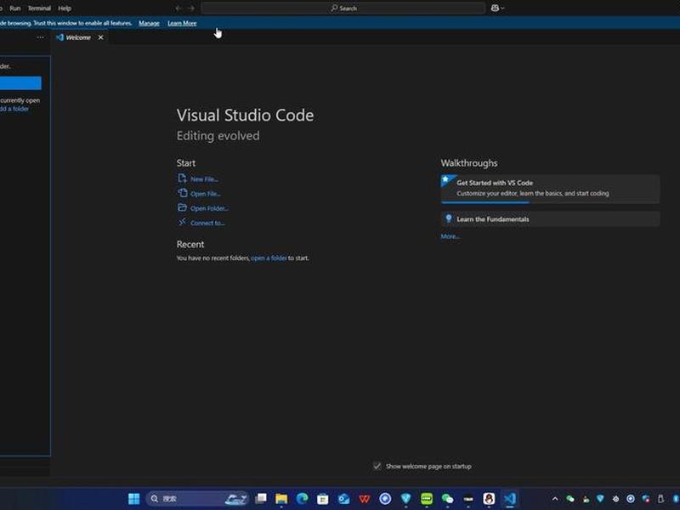Open Get Started with VS Code walkthrough
The height and width of the screenshot is (510, 680).
point(550,188)
